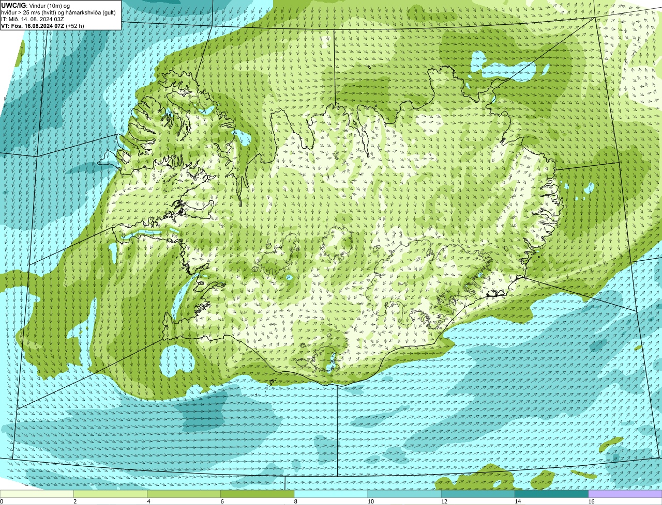Click the legend scale label '4'

(x=148, y=501)
